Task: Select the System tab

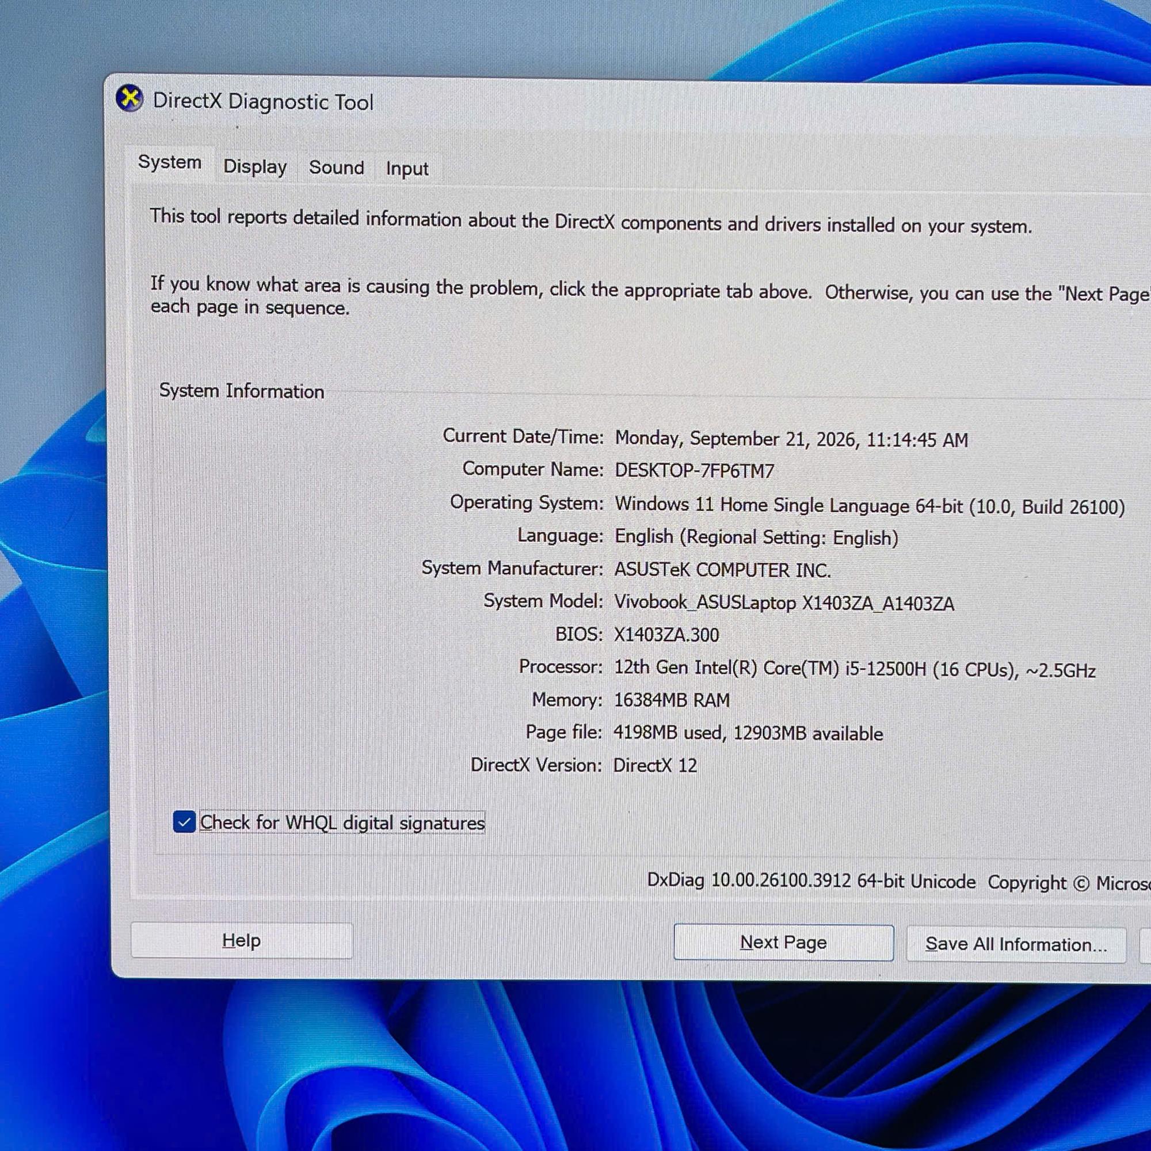Action: click(x=170, y=162)
